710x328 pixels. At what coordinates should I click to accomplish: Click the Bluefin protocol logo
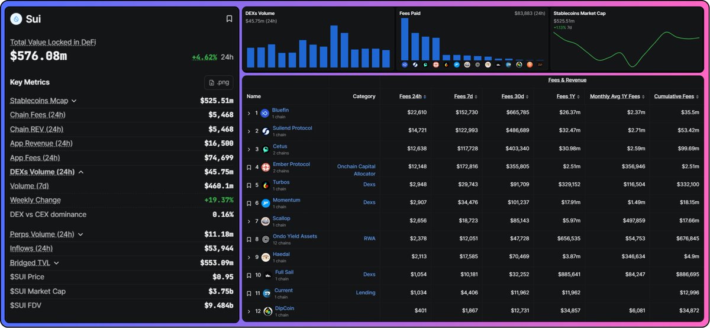[264, 113]
